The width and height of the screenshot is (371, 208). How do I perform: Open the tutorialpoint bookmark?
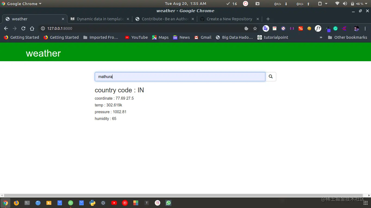273,37
